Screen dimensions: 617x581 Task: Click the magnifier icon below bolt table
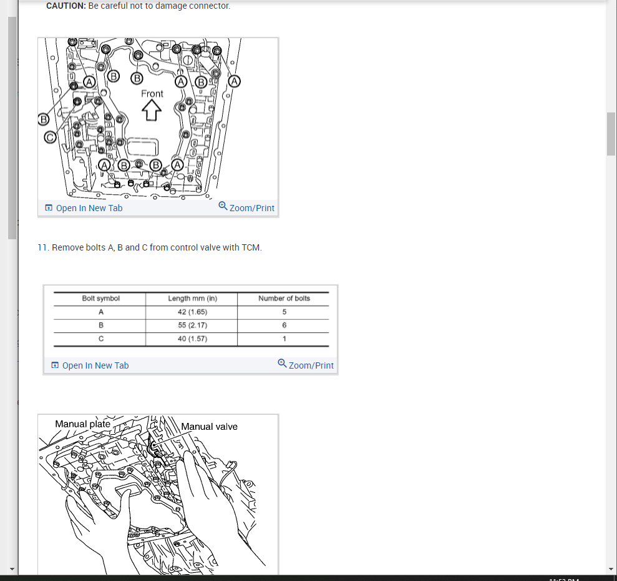click(282, 363)
